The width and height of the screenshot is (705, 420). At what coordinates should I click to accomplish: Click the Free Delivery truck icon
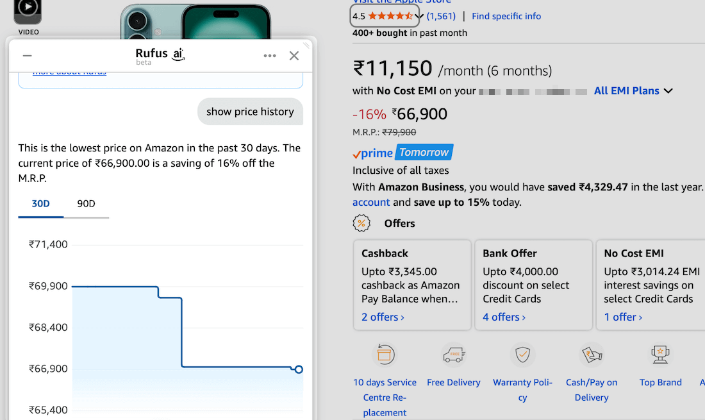pos(454,355)
